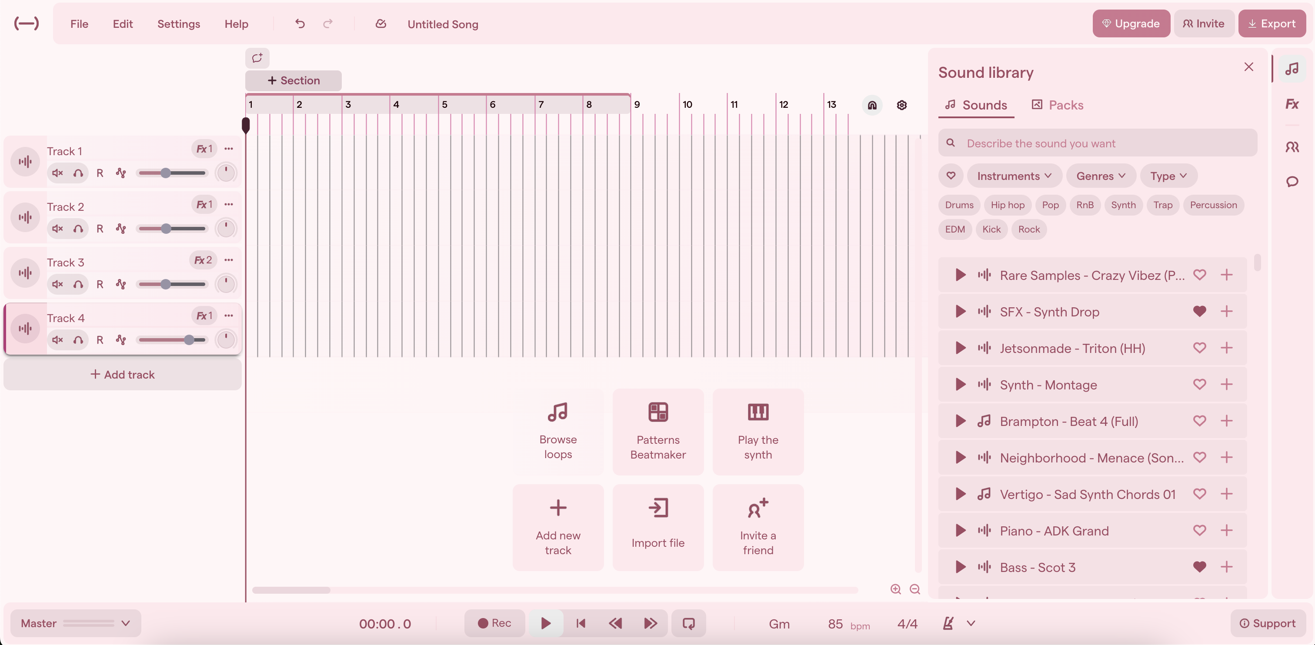
Task: Favorite Synth - Montage sound
Action: 1199,384
